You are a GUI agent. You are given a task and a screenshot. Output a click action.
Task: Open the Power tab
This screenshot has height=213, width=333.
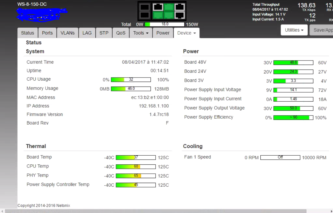pyautogui.click(x=163, y=33)
